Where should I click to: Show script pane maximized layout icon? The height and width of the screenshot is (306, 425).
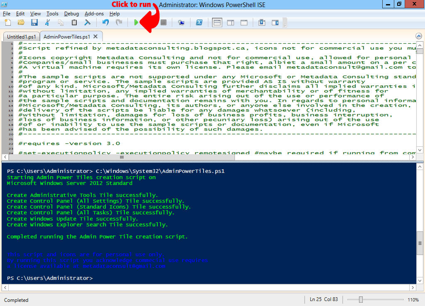[x=244, y=22]
